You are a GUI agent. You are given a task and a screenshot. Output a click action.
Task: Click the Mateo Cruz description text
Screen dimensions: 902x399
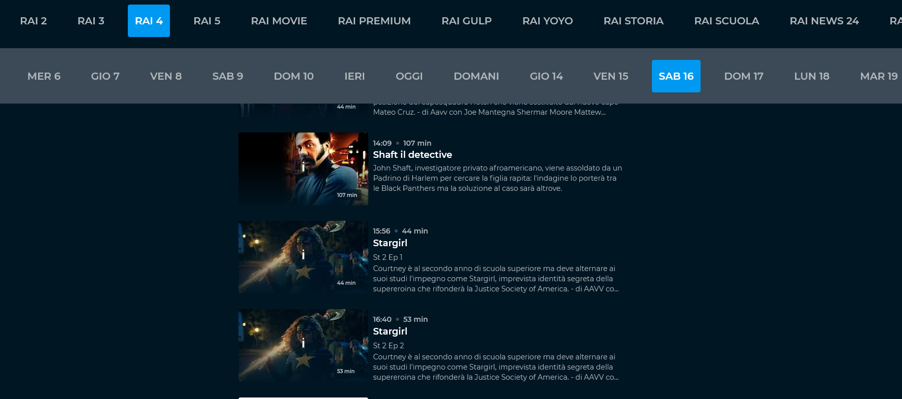(x=490, y=112)
